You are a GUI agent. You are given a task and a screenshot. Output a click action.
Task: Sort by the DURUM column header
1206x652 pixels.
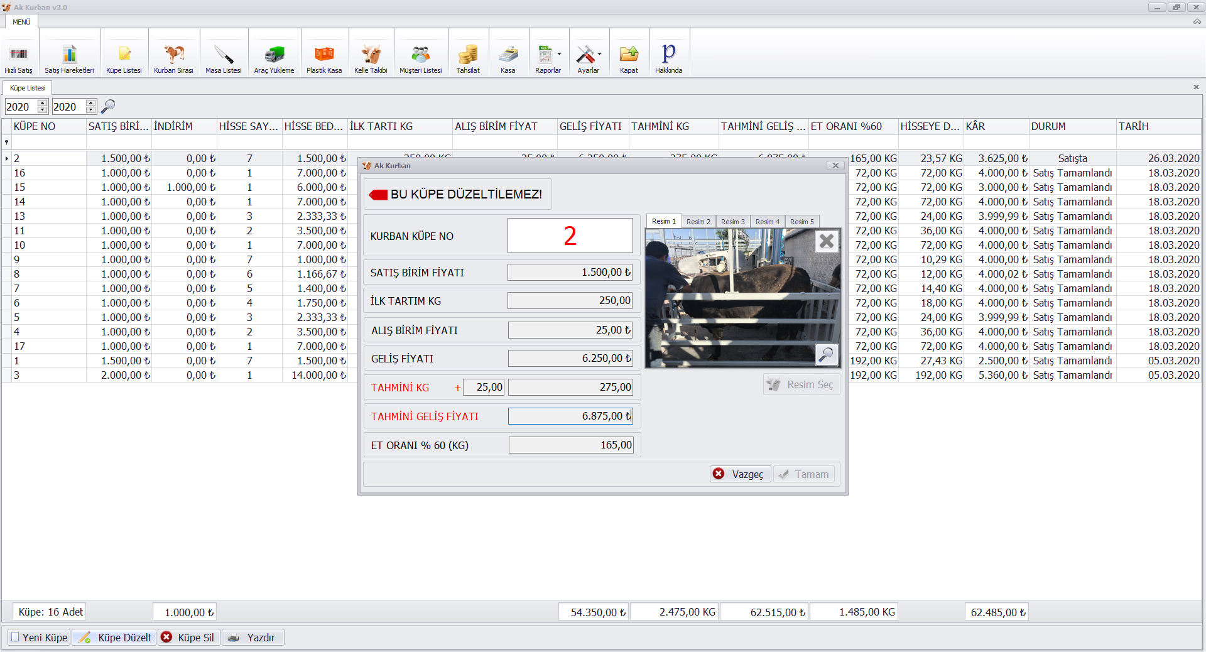coord(1072,126)
